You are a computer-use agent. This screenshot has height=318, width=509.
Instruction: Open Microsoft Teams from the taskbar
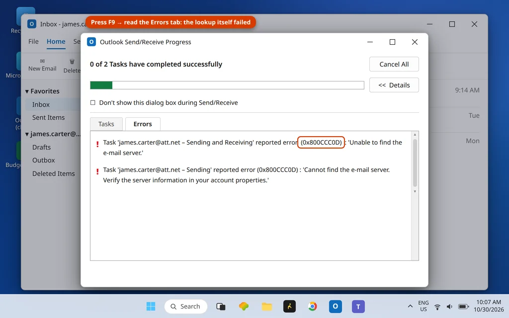[x=358, y=306]
